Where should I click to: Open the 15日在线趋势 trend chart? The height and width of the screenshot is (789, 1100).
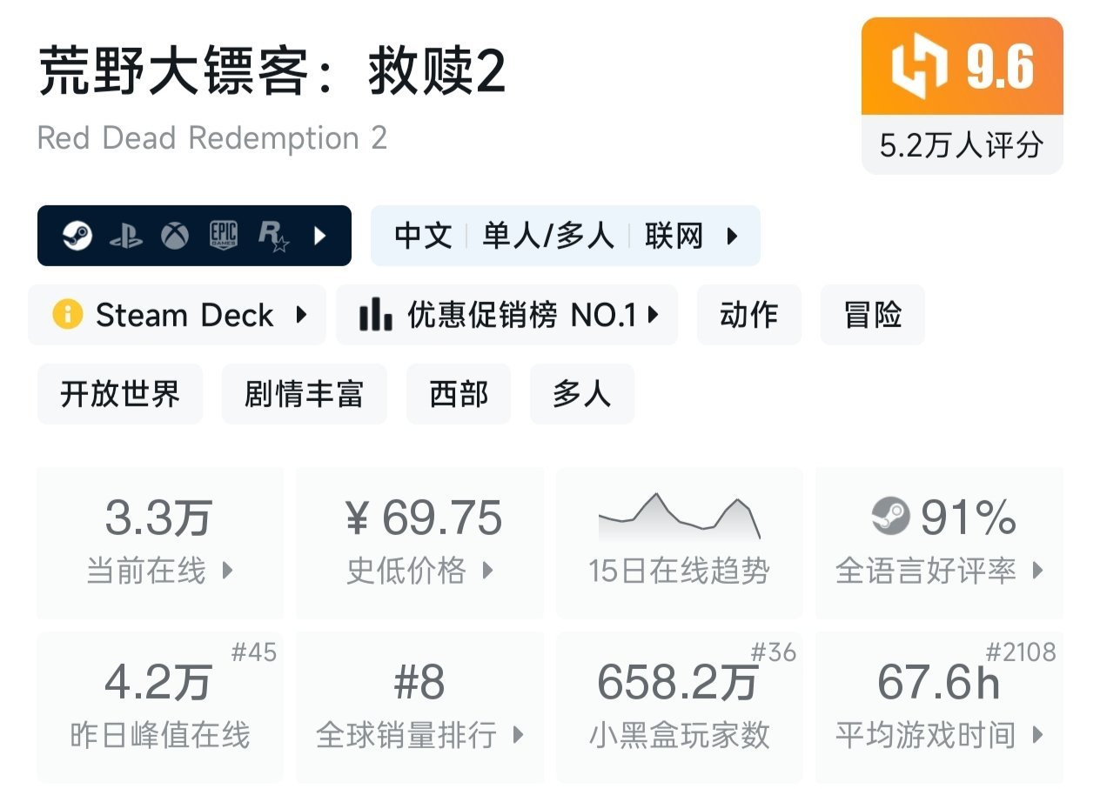pyautogui.click(x=679, y=543)
